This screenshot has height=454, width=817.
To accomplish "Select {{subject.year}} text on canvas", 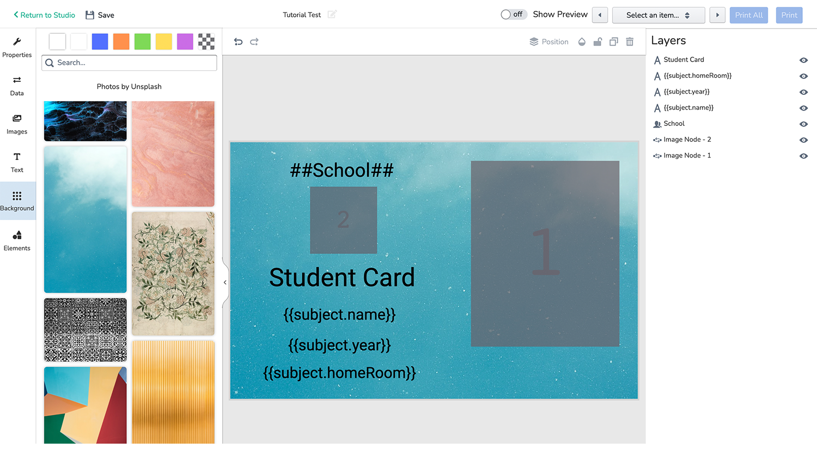I will coord(339,346).
